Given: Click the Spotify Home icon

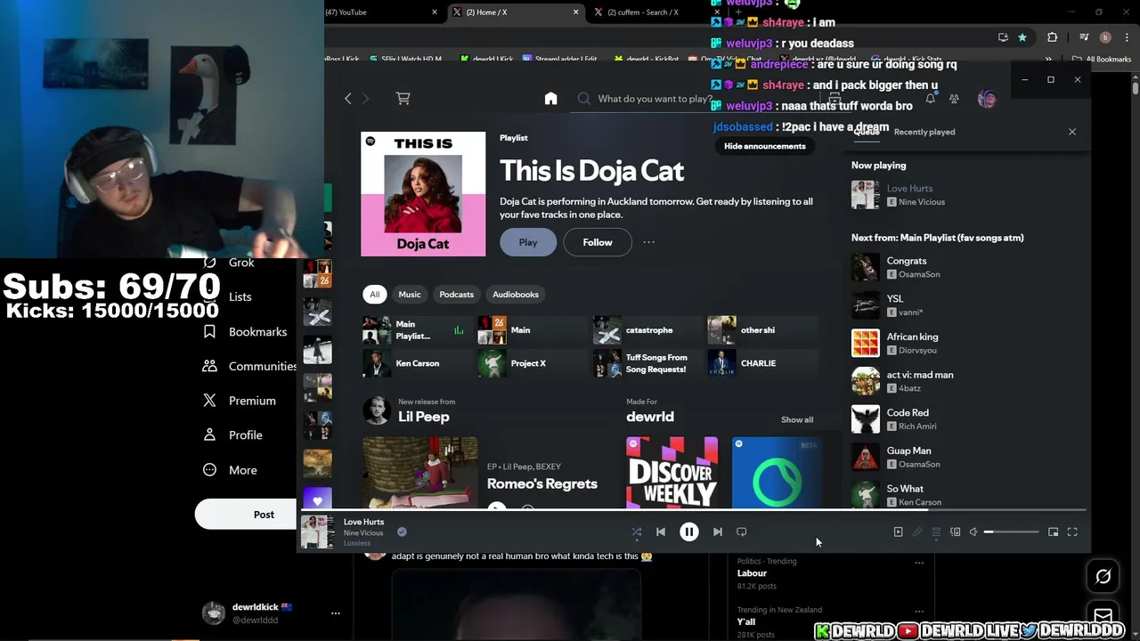Looking at the screenshot, I should pos(550,99).
